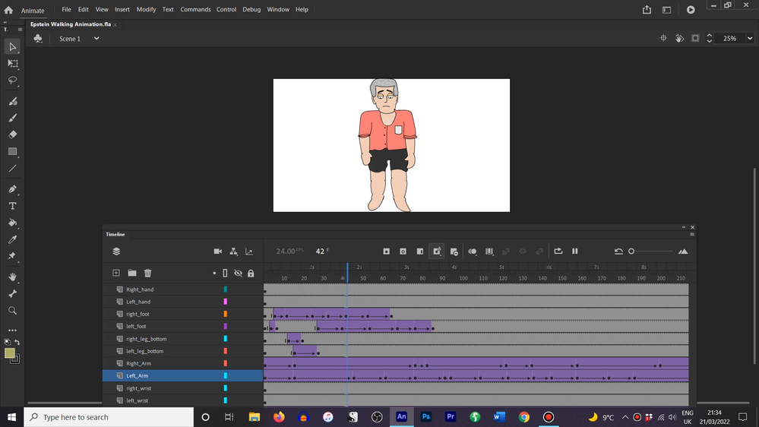759x427 pixels.
Task: Open the Window menu
Action: pos(278,9)
